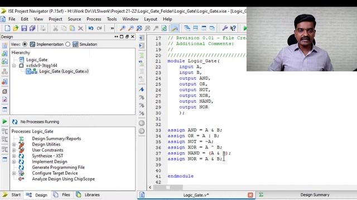The width and height of the screenshot is (357, 200).
Task: Switch to the Libraries tab
Action: pos(88,195)
